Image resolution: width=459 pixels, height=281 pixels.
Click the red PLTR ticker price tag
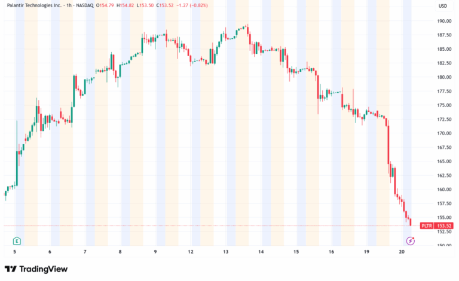(x=426, y=225)
